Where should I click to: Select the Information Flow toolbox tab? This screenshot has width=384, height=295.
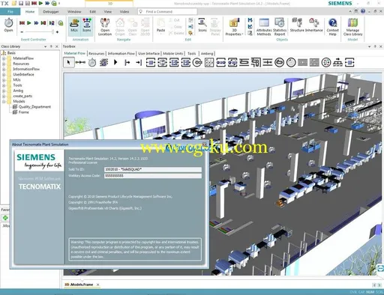click(121, 53)
